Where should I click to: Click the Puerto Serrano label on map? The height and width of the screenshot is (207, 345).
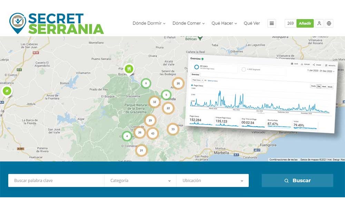pyautogui.click(x=101, y=59)
